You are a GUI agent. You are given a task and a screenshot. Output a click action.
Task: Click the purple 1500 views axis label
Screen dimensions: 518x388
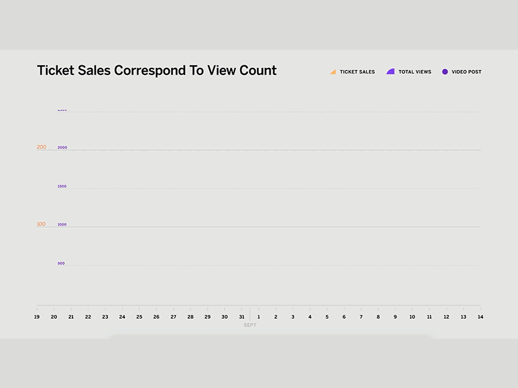pos(62,186)
